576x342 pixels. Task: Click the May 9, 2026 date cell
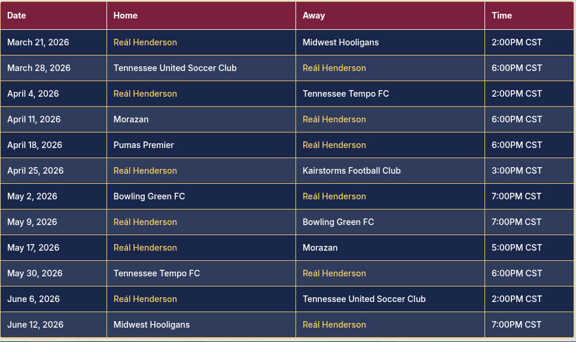click(32, 222)
